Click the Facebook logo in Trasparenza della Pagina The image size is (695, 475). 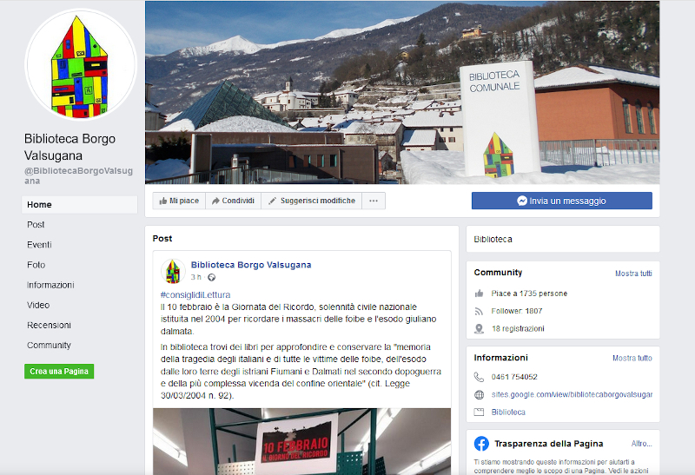coord(481,444)
